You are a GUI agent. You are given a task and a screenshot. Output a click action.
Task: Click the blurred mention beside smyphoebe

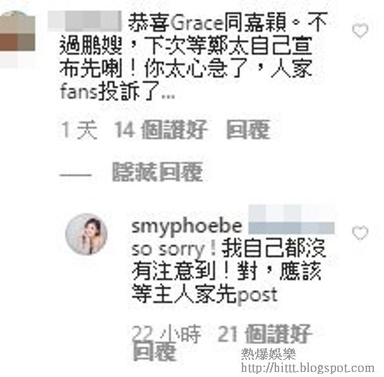click(x=291, y=220)
